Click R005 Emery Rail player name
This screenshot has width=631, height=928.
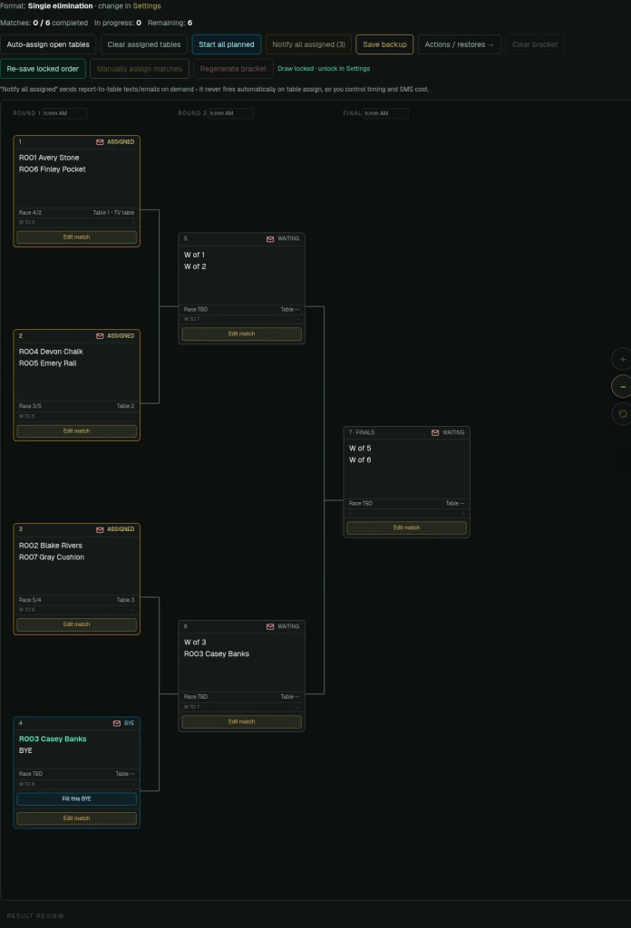click(x=47, y=363)
